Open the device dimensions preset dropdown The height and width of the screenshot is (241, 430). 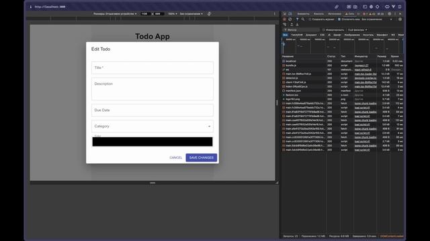(x=115, y=13)
